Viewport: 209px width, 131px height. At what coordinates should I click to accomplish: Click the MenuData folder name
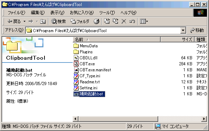pos(89,46)
